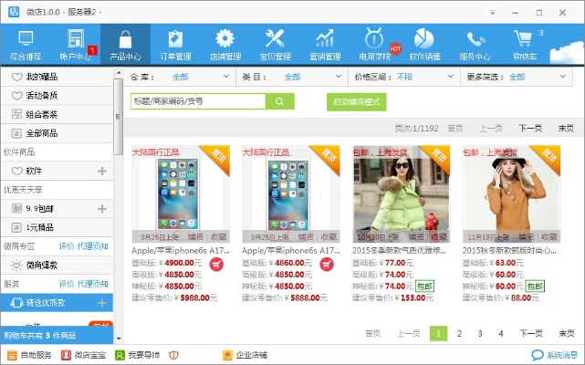
Task: Expand the 软件 plus icon
Action: [x=102, y=171]
